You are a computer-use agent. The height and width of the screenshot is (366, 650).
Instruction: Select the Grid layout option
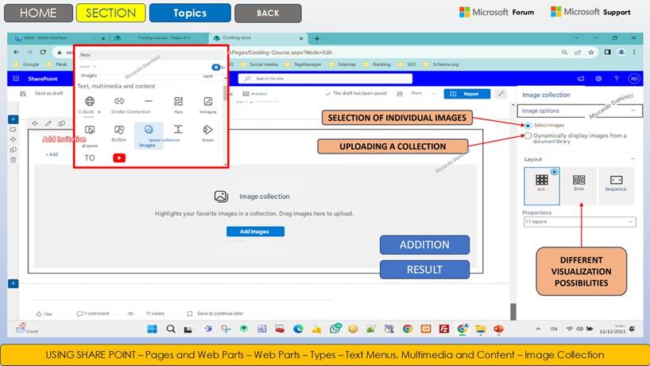click(541, 186)
